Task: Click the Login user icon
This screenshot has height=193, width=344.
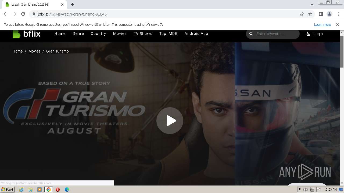Action: pos(308,34)
